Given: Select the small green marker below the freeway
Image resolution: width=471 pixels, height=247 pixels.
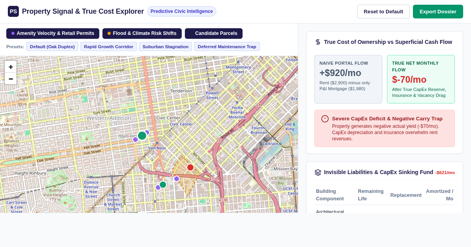Looking at the screenshot, I should click(x=163, y=185).
